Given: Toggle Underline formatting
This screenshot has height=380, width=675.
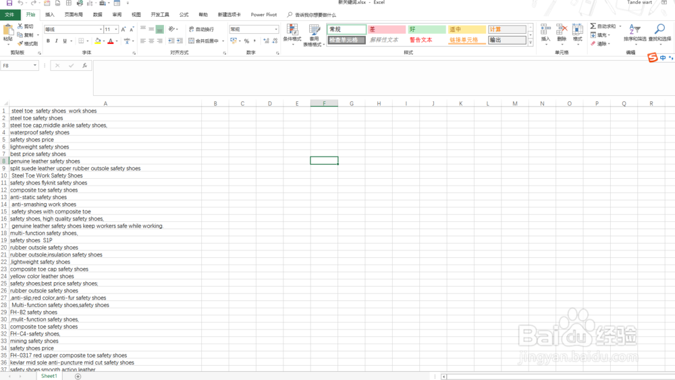Looking at the screenshot, I should 65,41.
